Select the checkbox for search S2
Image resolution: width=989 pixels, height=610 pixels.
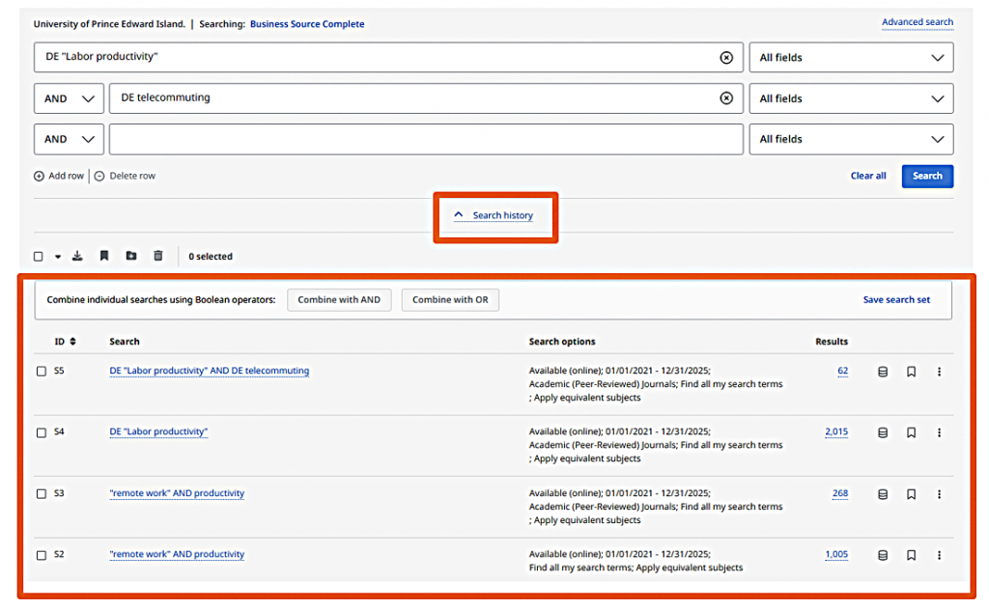click(42, 555)
